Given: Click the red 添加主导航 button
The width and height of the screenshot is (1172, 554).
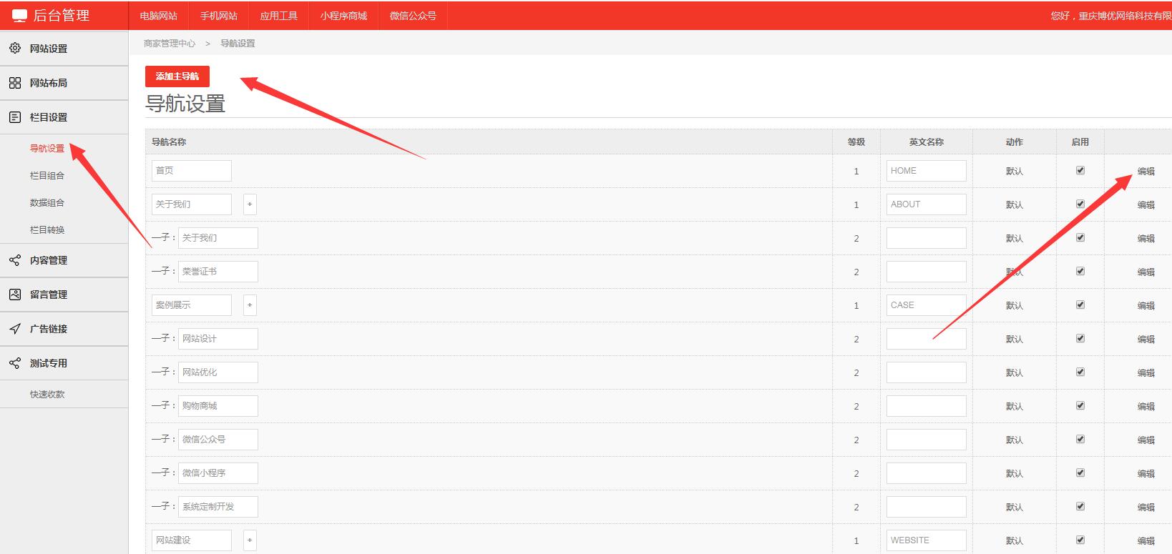Looking at the screenshot, I should [x=177, y=76].
